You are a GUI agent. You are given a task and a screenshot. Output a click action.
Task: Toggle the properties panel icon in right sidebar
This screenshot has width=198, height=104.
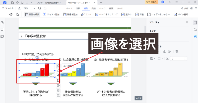pos(195,23)
